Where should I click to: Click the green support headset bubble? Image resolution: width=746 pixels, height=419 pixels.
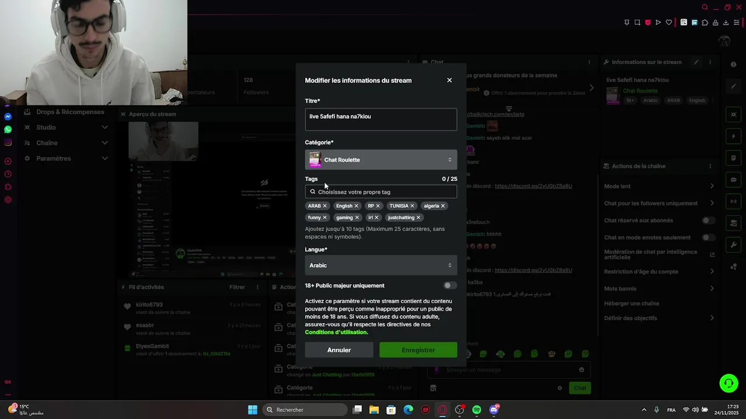click(729, 383)
